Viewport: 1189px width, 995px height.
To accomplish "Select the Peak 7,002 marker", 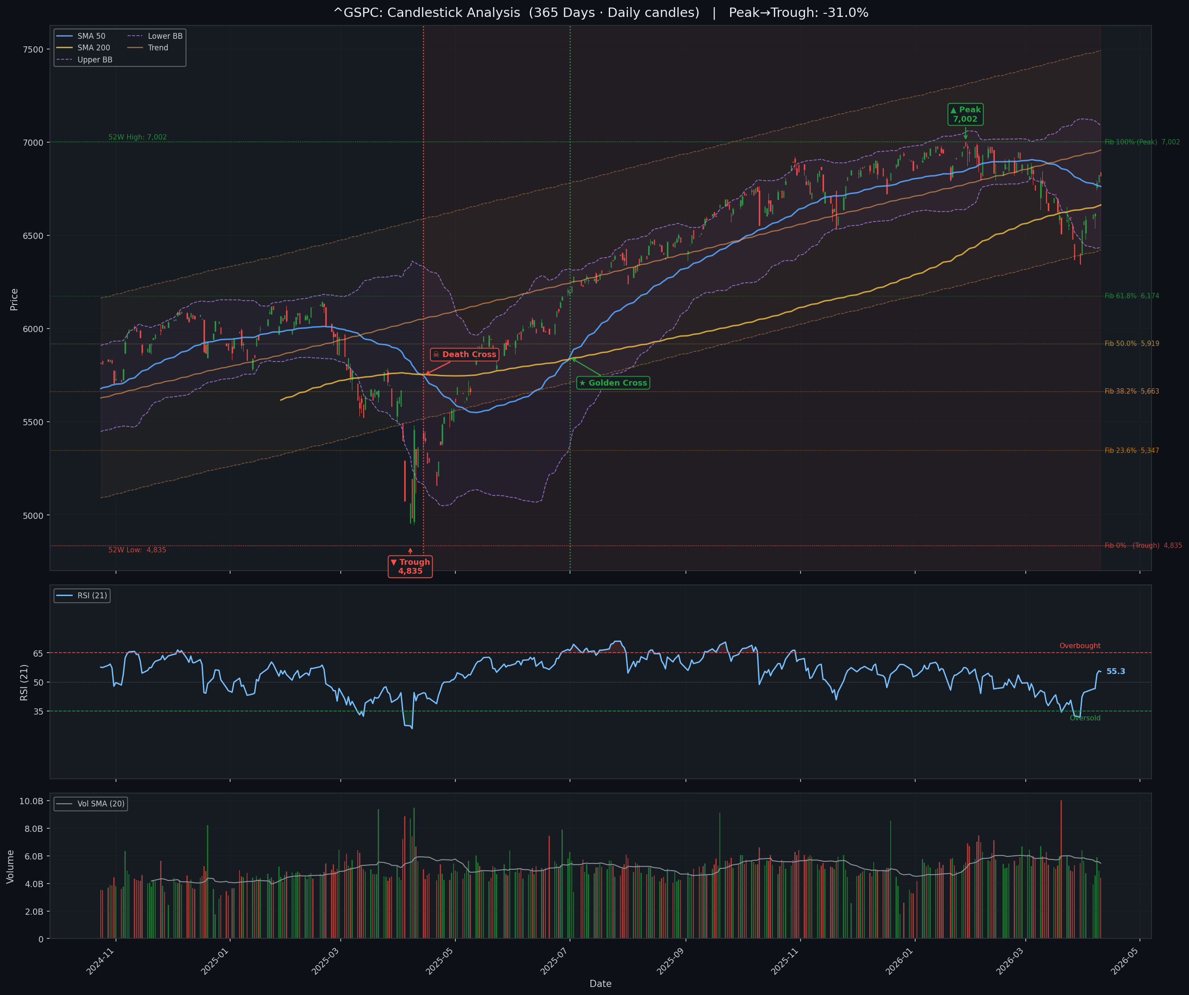I will [x=966, y=115].
